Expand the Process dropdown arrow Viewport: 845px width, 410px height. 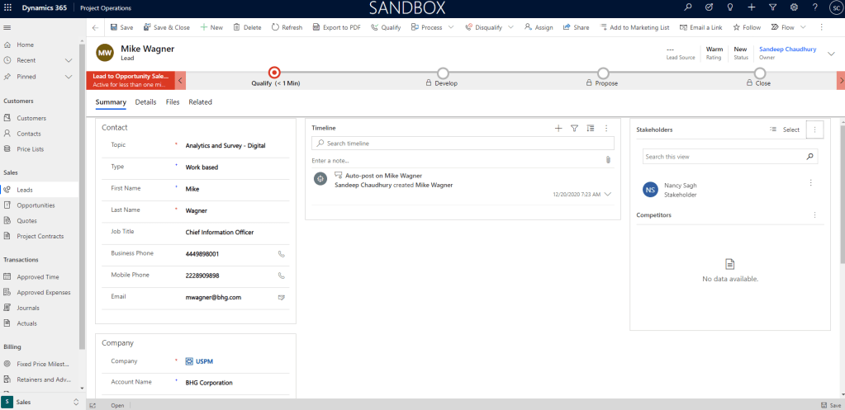click(450, 27)
